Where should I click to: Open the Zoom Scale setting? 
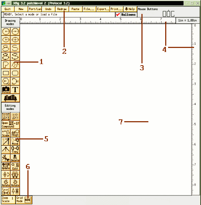tap(8, 200)
